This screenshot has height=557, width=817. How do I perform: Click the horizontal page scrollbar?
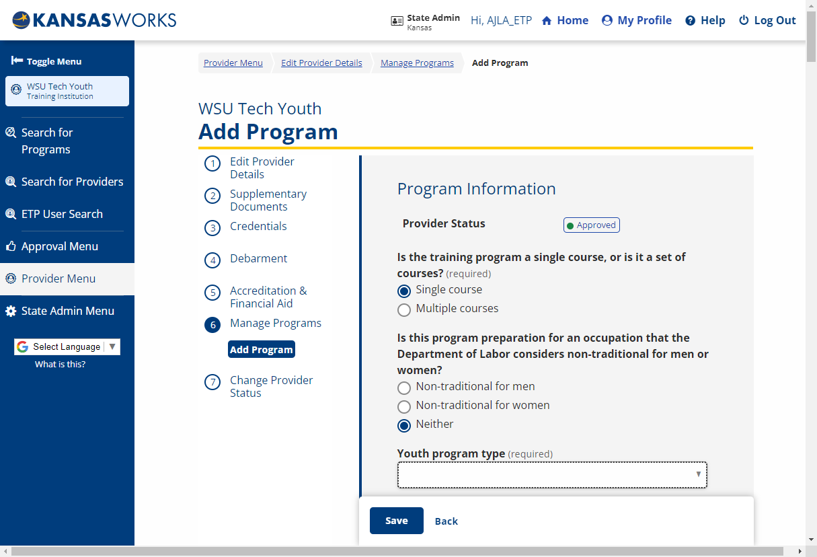(x=397, y=552)
